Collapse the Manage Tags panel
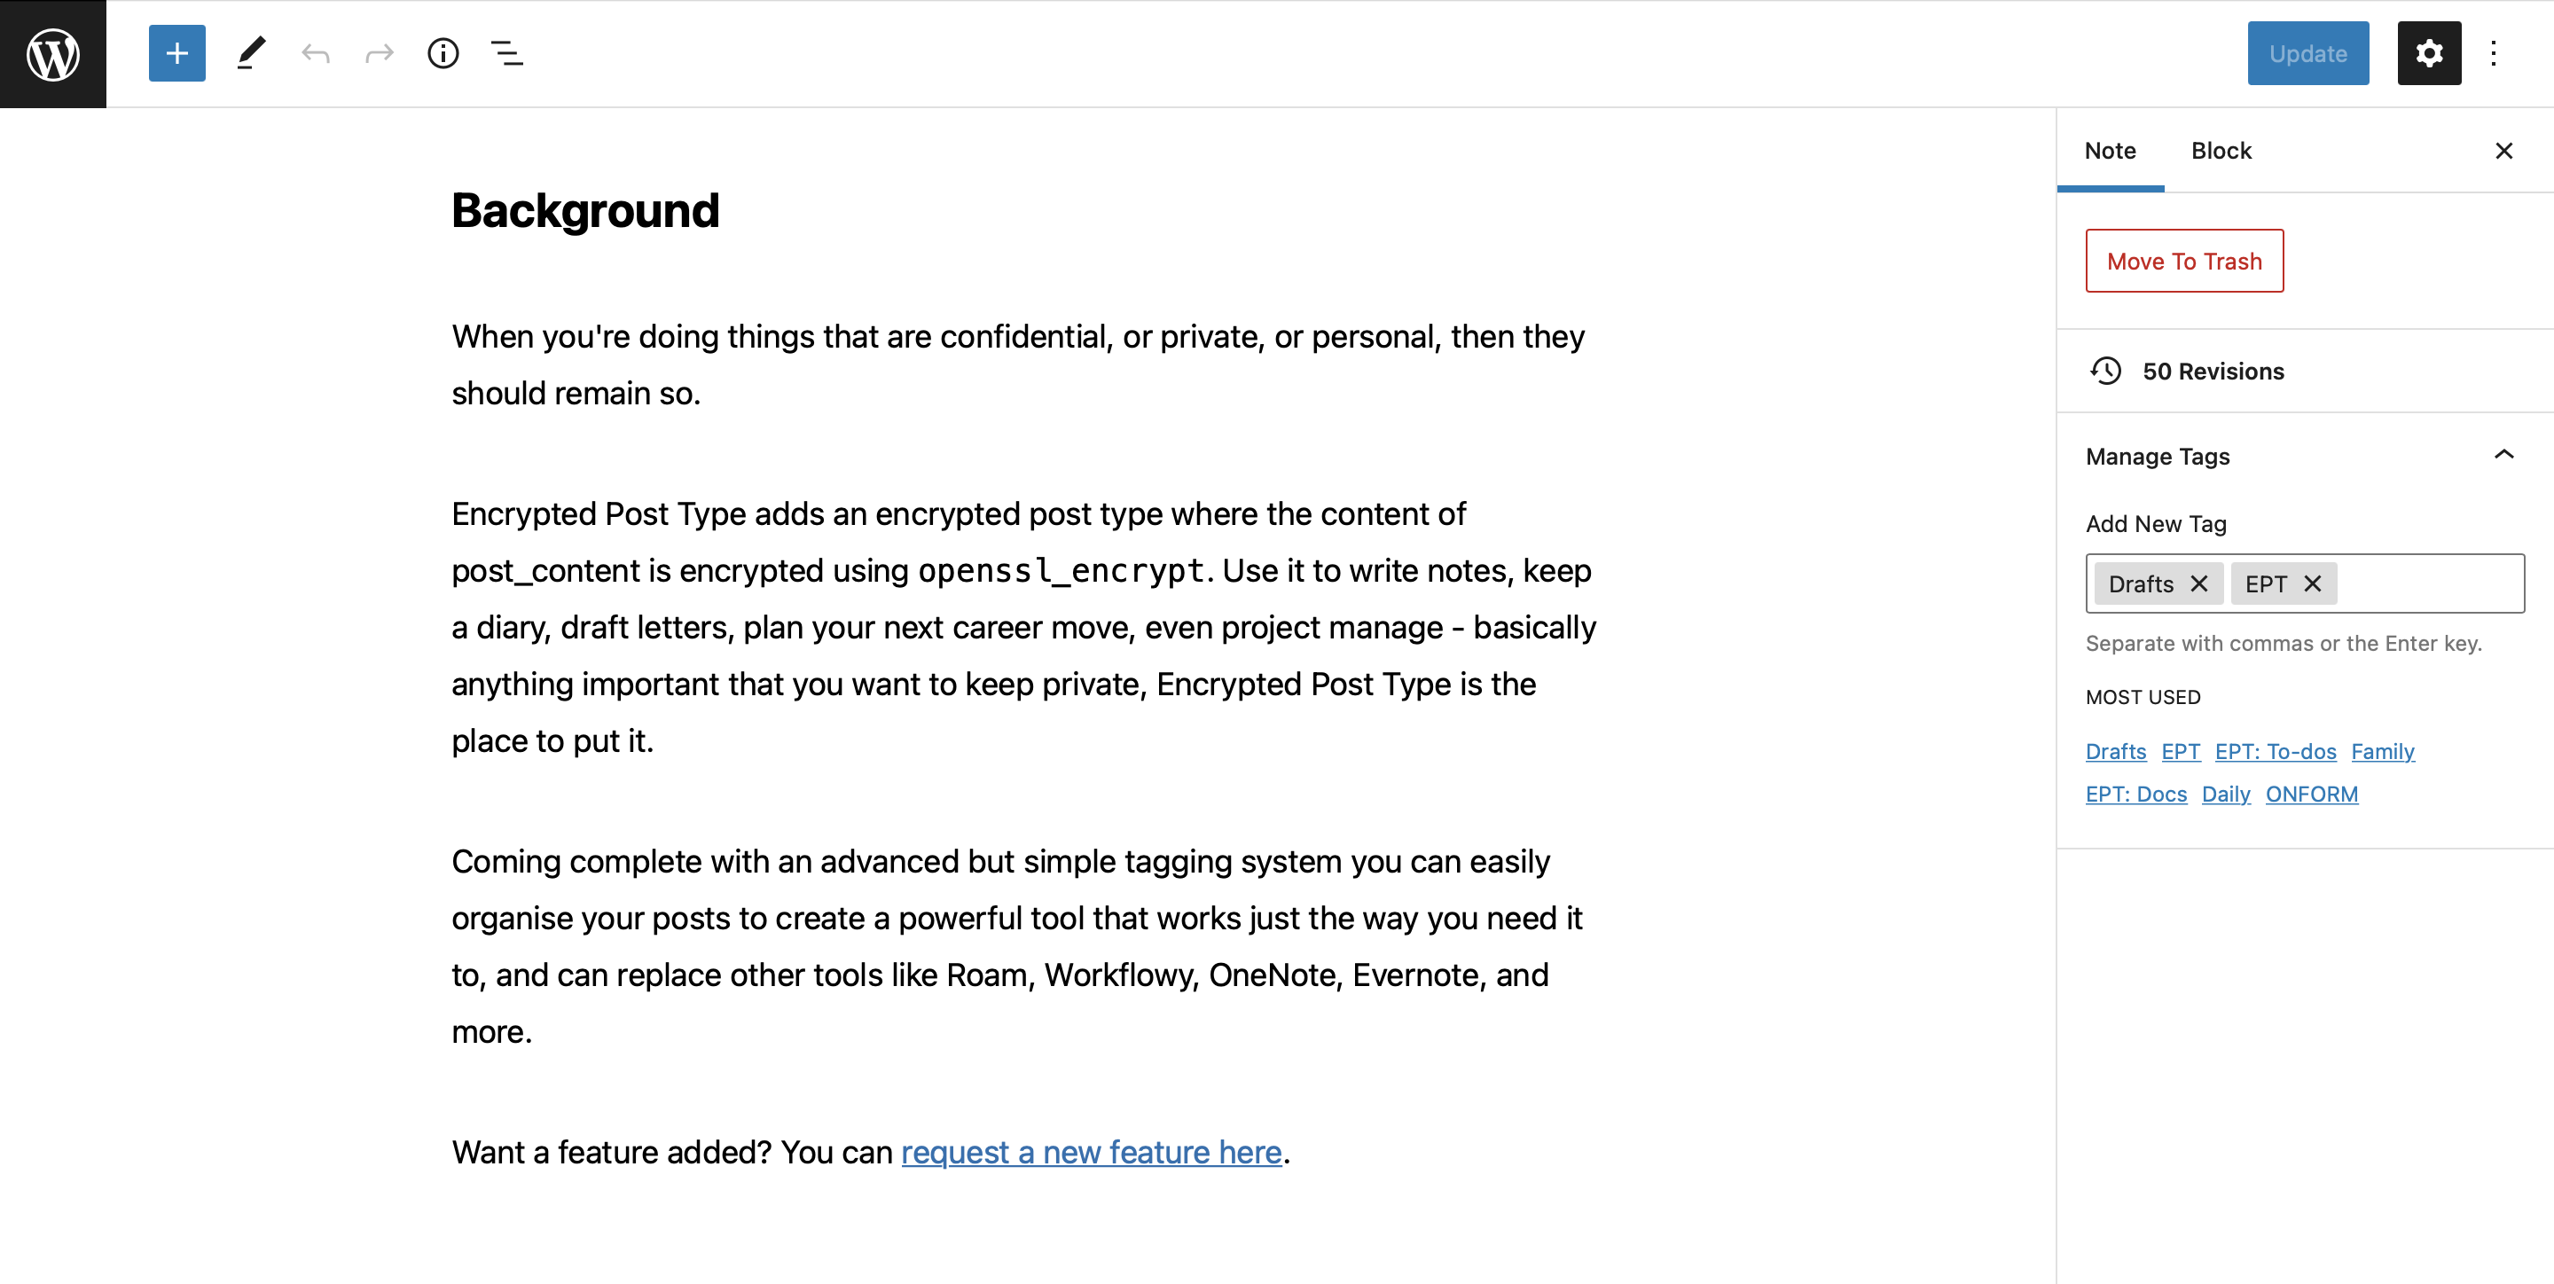Image resolution: width=2554 pixels, height=1284 pixels. [x=2503, y=455]
